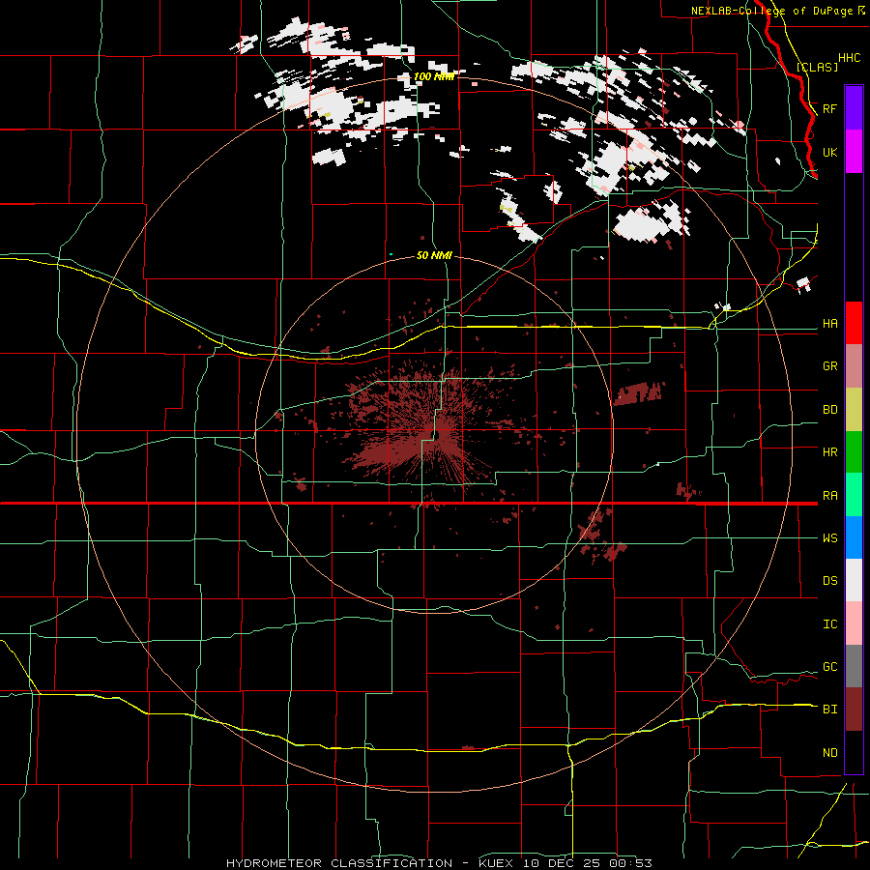Click the IC light-pink legend swatch
The width and height of the screenshot is (870, 870).
click(854, 623)
